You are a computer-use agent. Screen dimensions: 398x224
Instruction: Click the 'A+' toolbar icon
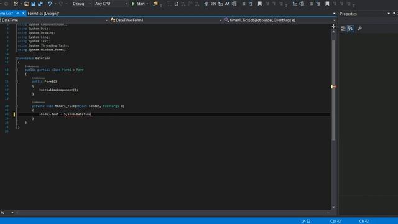point(227,4)
